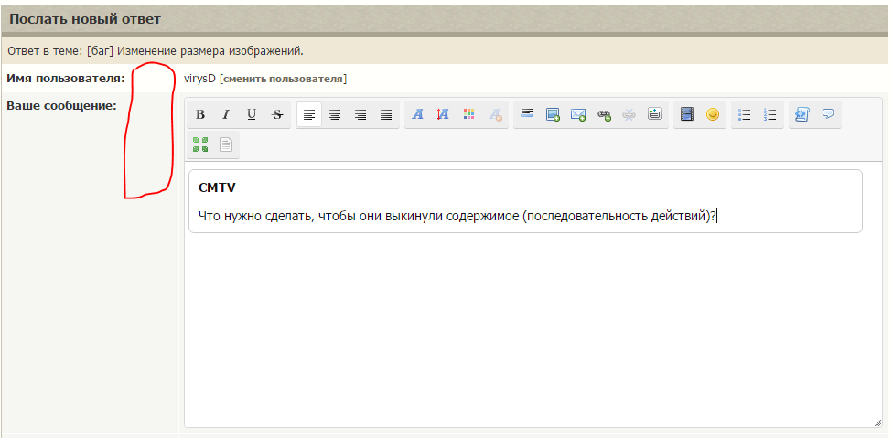This screenshot has height=438, width=893.
Task: Click inside the quoted text from CMTV
Action: 457,216
